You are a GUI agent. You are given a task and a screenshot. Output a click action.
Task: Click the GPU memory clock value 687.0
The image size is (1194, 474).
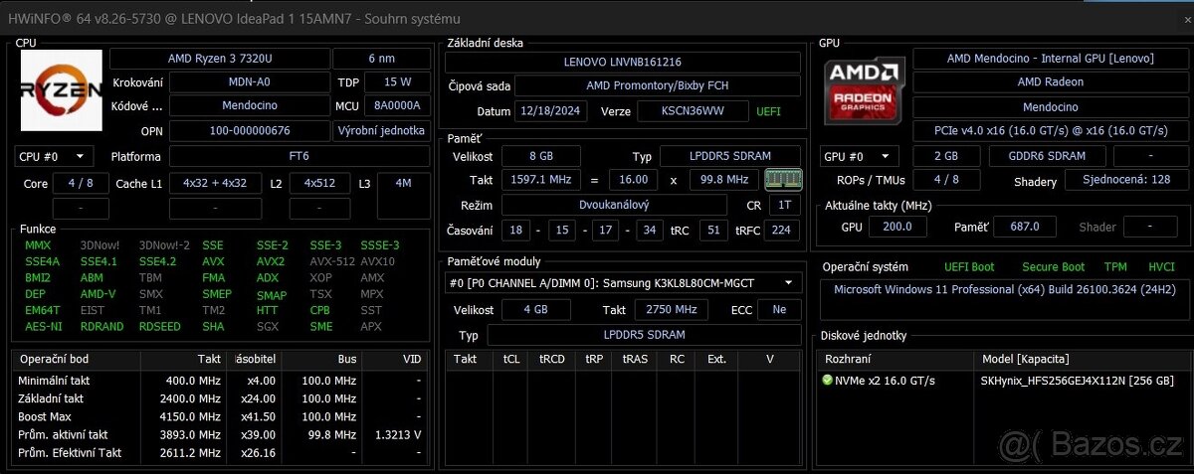[x=1026, y=227]
